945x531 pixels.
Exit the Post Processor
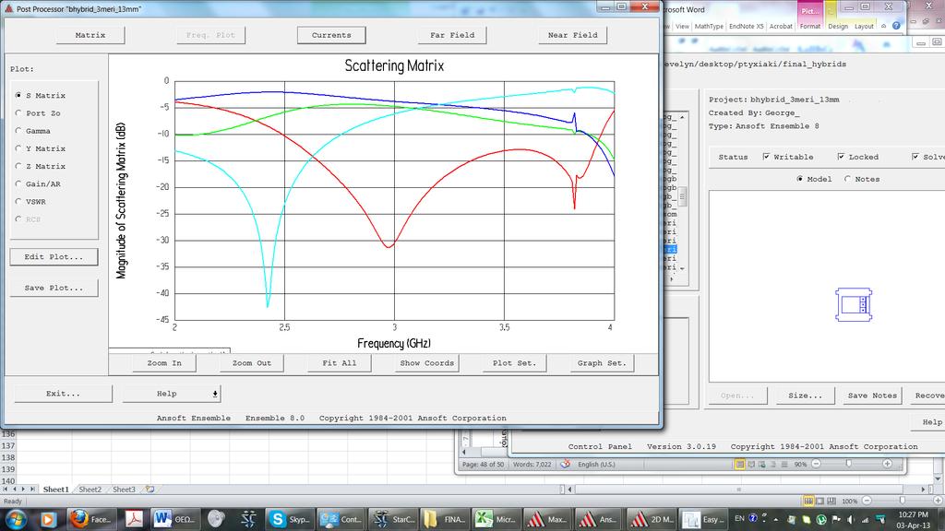(64, 394)
